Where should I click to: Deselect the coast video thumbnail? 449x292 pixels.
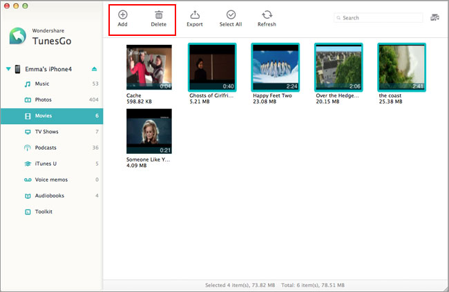402,67
